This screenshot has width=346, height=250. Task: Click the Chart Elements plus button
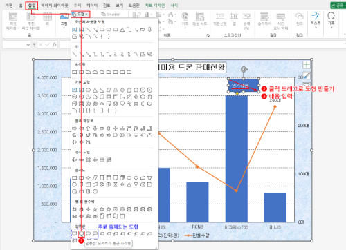[x=307, y=65]
